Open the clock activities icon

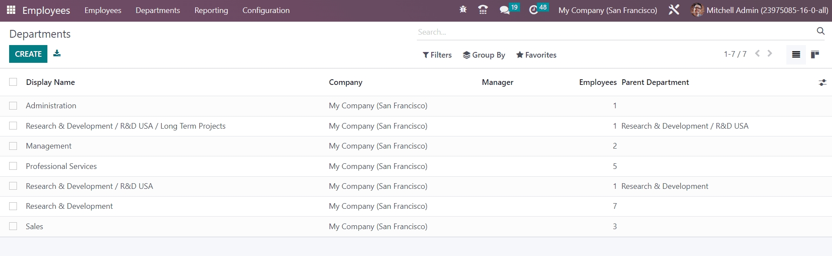click(x=533, y=10)
